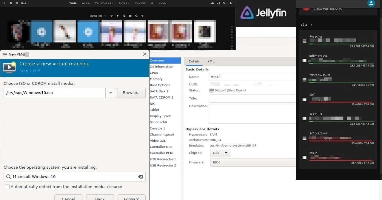This screenshot has width=382, height=200.
Task: Click storage icon beside ウェブ
Action: pyautogui.click(x=304, y=157)
